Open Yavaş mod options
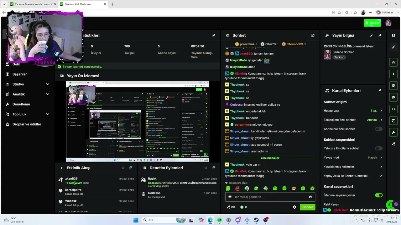This screenshot has height=225, width=401. (353, 157)
